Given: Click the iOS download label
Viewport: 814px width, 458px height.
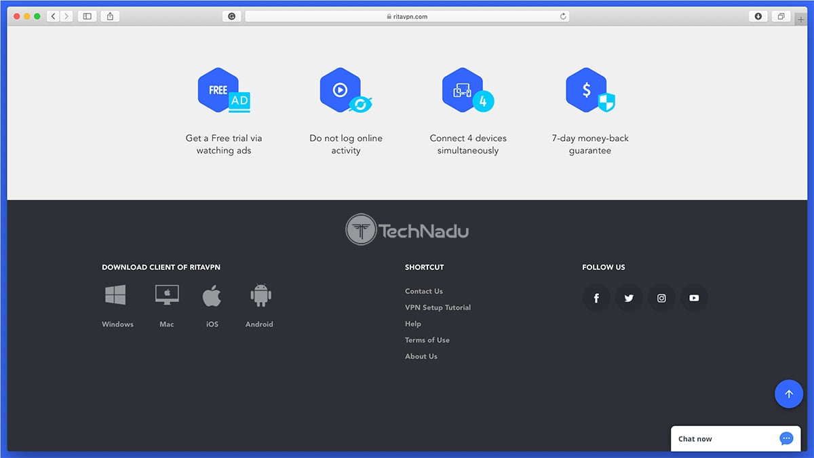Looking at the screenshot, I should point(212,324).
